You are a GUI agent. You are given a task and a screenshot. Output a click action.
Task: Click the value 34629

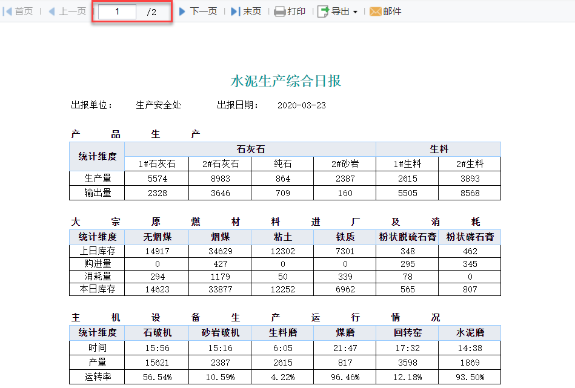221,251
